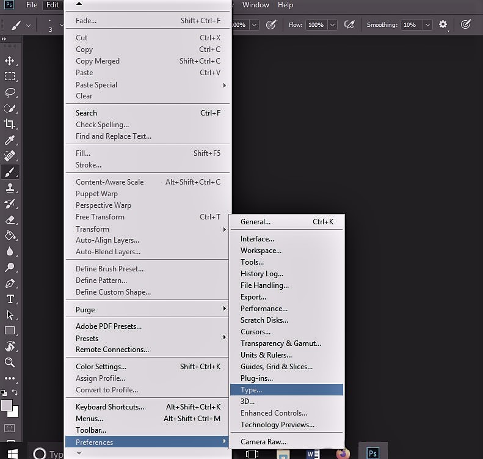Click Type... in Preferences submenu

click(x=251, y=390)
